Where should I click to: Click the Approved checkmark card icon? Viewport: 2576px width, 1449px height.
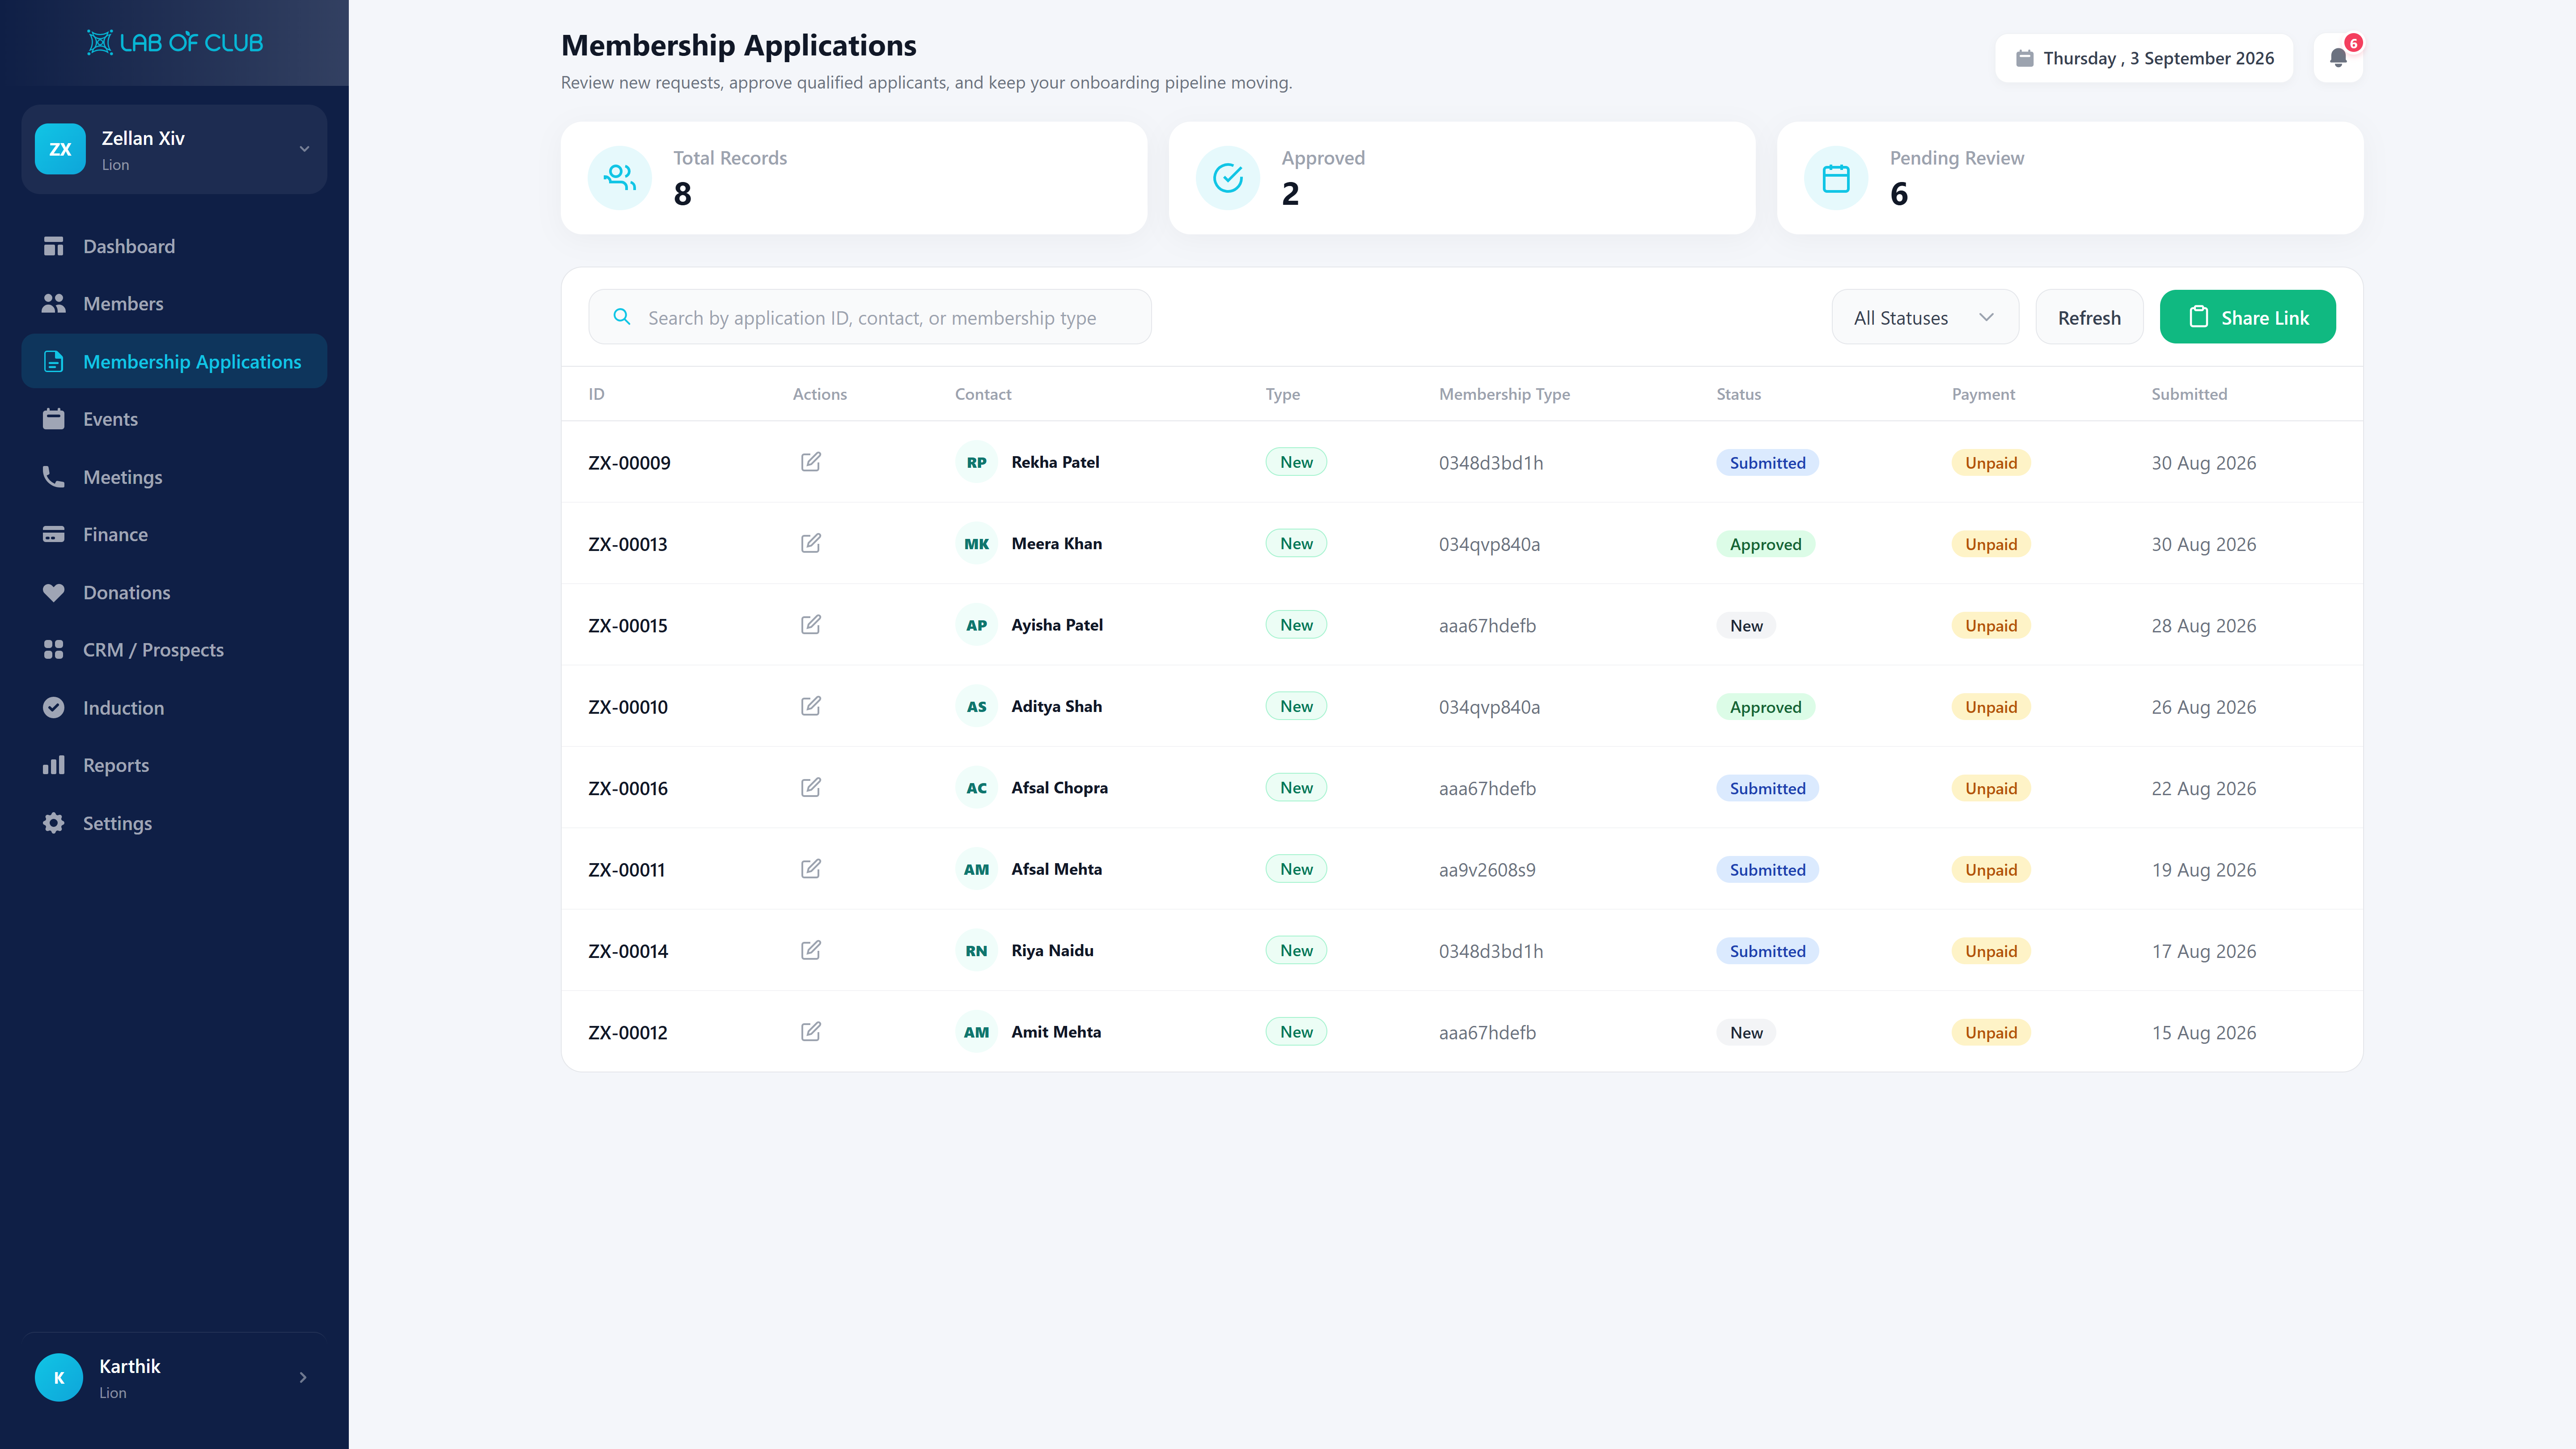[x=1228, y=178]
